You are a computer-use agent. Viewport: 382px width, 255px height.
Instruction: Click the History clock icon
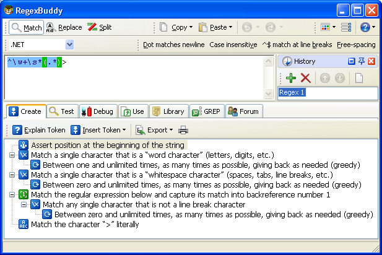pos(287,61)
